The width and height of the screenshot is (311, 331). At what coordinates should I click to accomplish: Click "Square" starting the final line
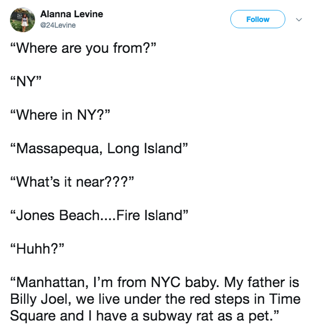pyautogui.click(x=32, y=316)
